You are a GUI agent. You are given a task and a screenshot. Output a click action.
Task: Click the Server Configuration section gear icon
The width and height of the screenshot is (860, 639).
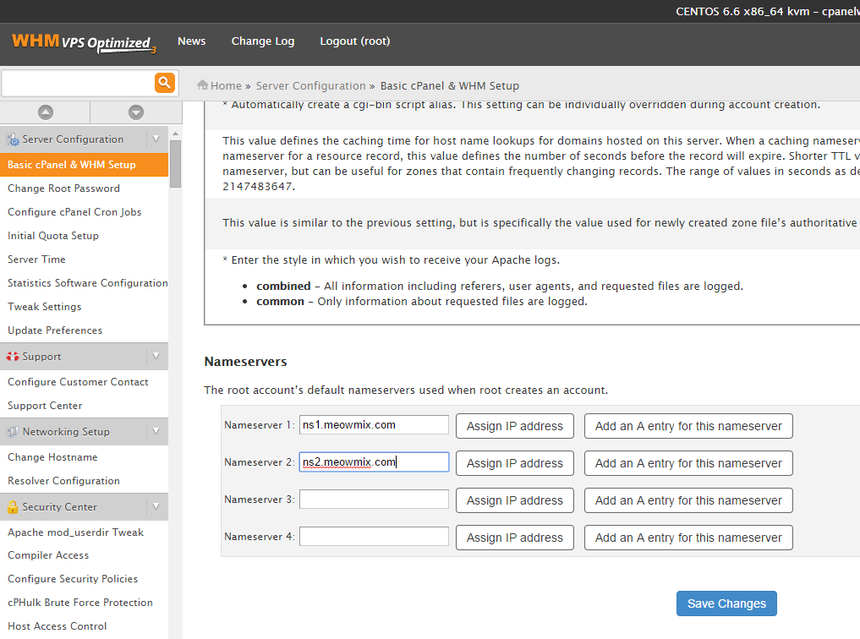(x=13, y=139)
